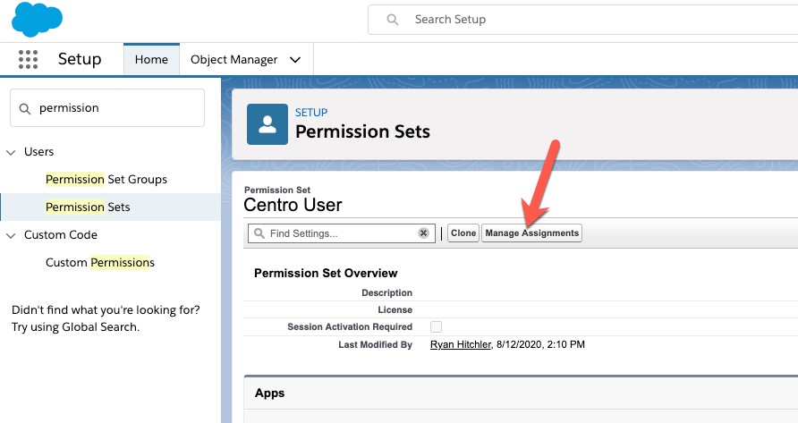Screen dimensions: 798x423
Task: Click the Permission Set Overview heading
Action: 326,273
